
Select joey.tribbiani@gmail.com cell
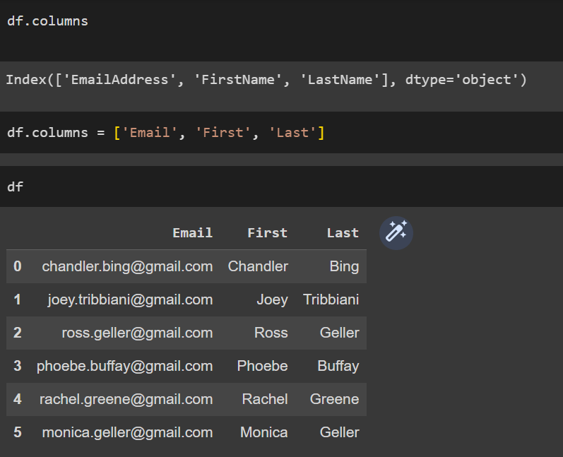click(x=131, y=299)
